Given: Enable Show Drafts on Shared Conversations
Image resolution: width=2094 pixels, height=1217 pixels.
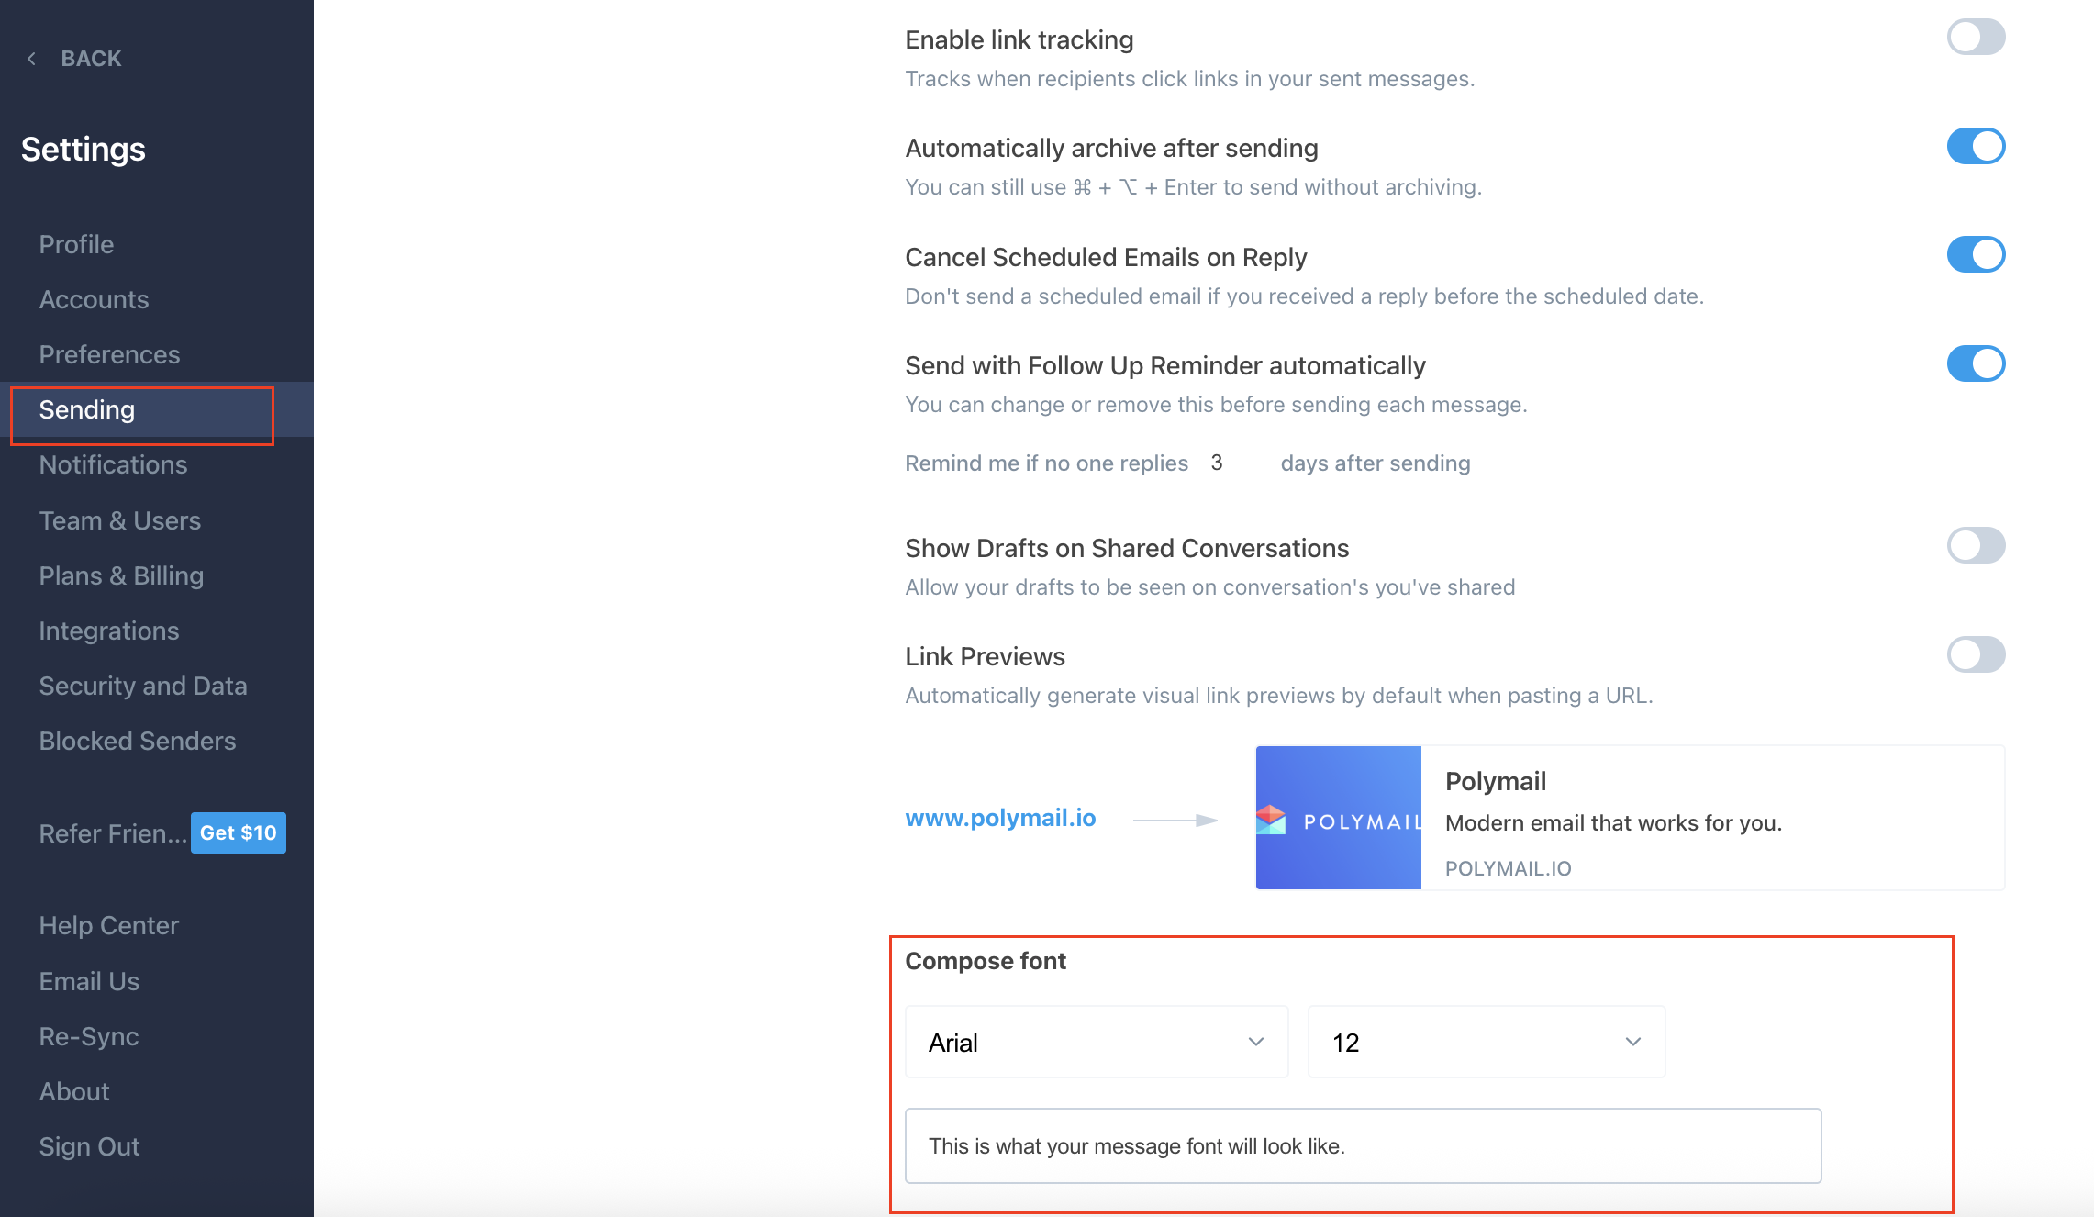Looking at the screenshot, I should (x=1976, y=545).
